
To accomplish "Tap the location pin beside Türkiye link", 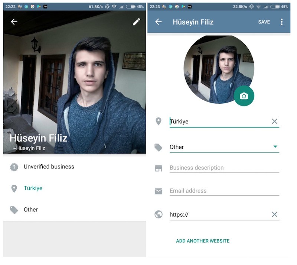I will tap(14, 188).
